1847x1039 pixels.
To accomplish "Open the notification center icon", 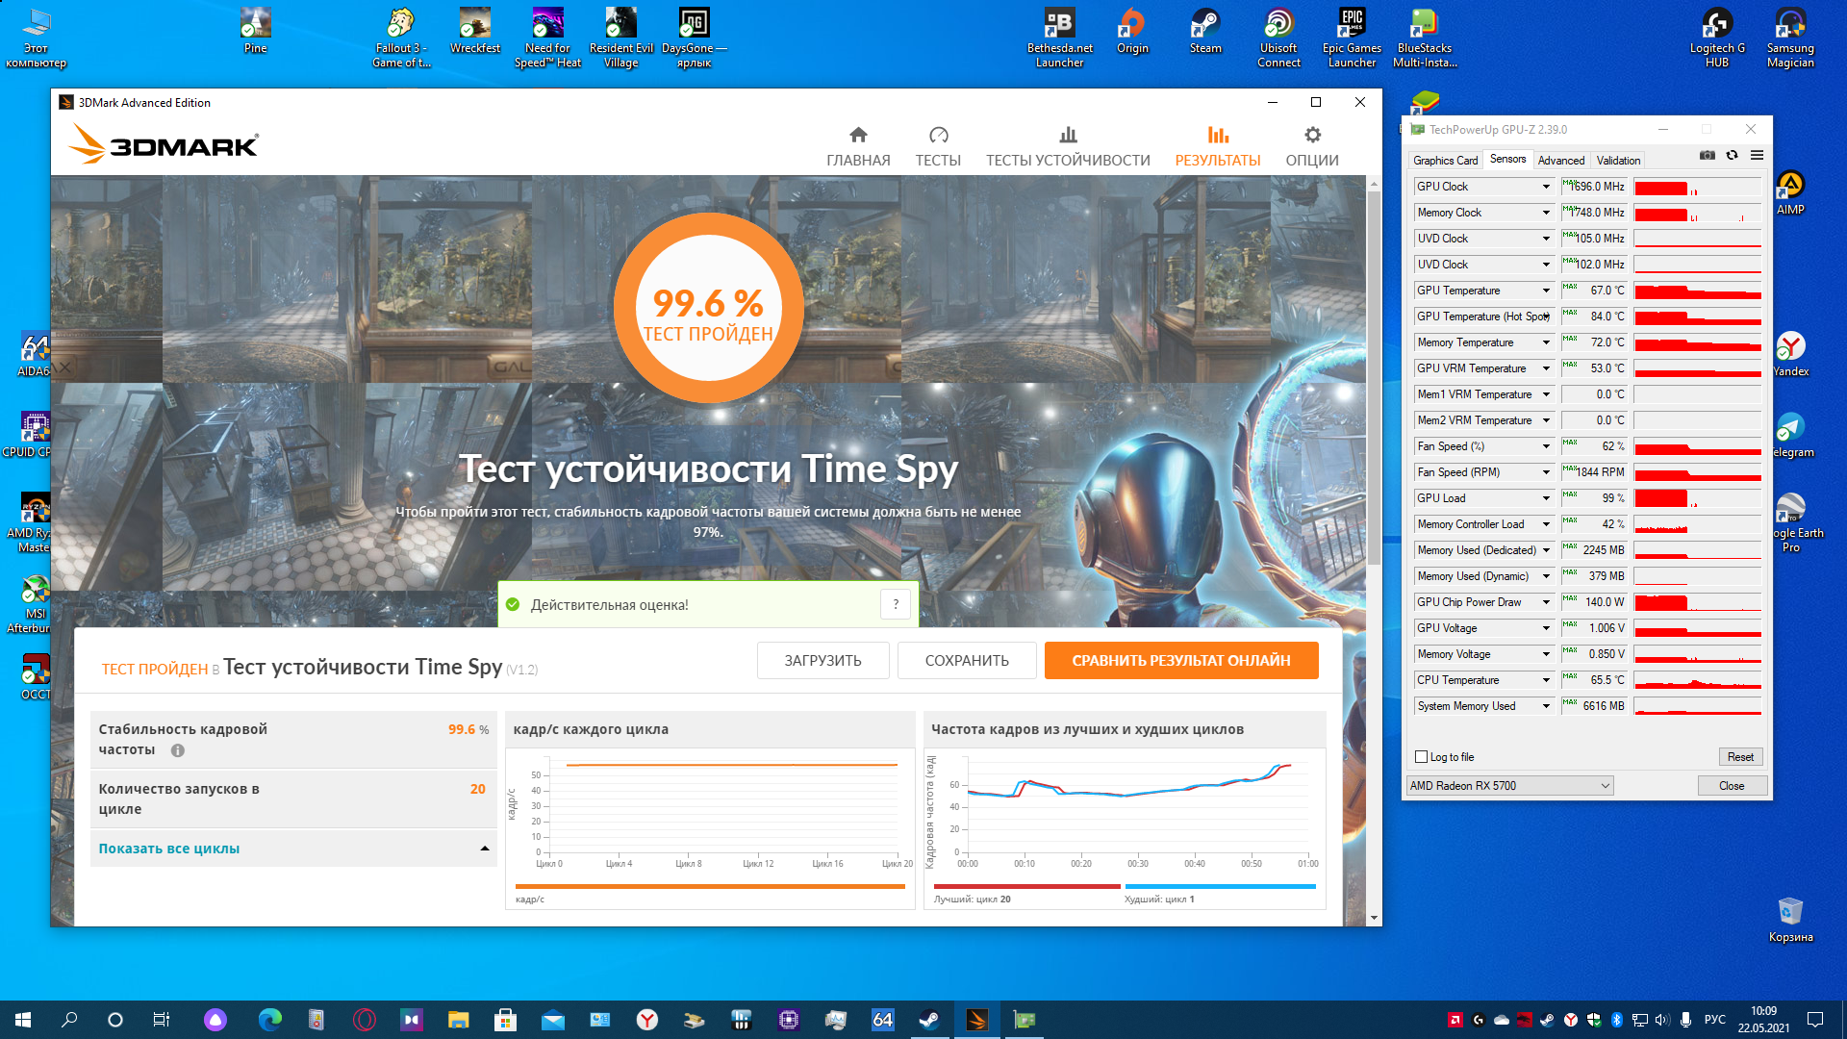I will [1815, 1020].
